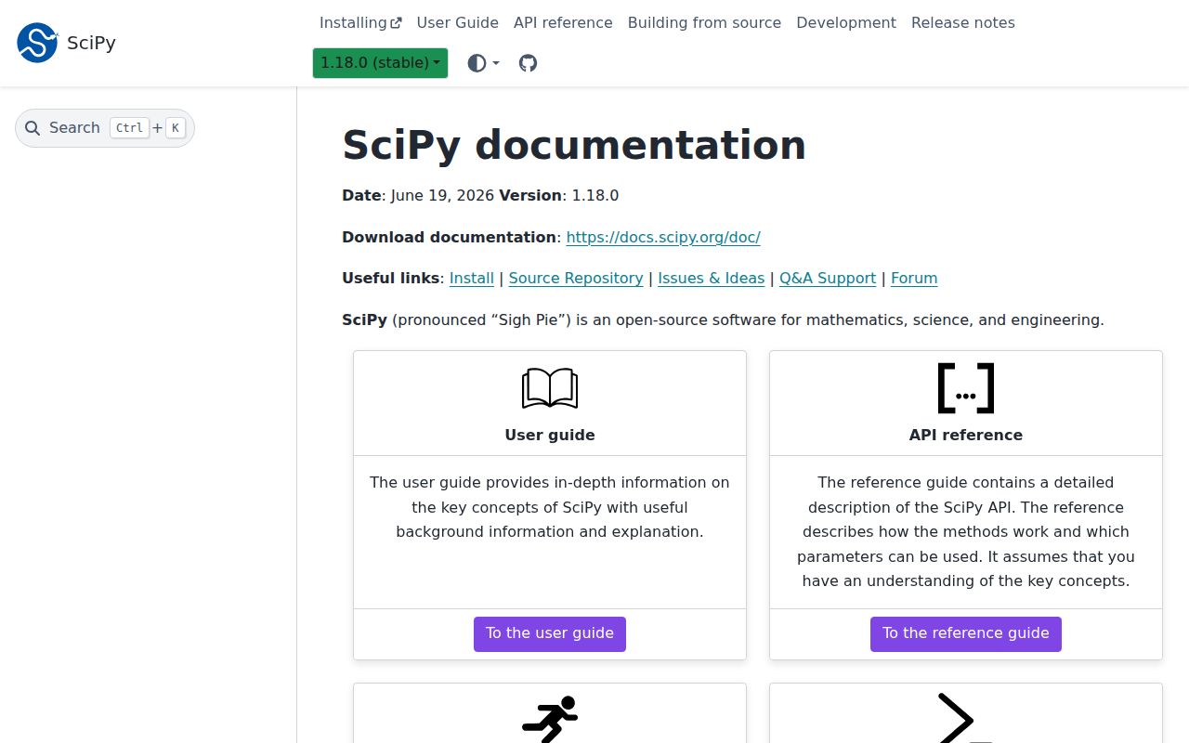The width and height of the screenshot is (1189, 743).
Task: Follow the Install useful link
Action: pyautogui.click(x=472, y=278)
